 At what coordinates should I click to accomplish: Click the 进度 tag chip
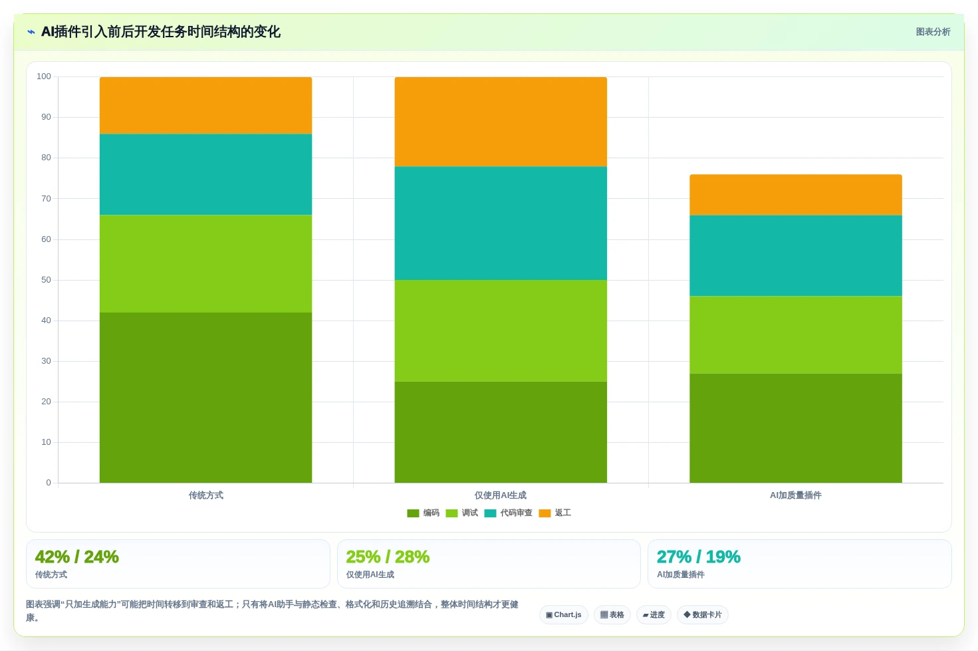654,614
